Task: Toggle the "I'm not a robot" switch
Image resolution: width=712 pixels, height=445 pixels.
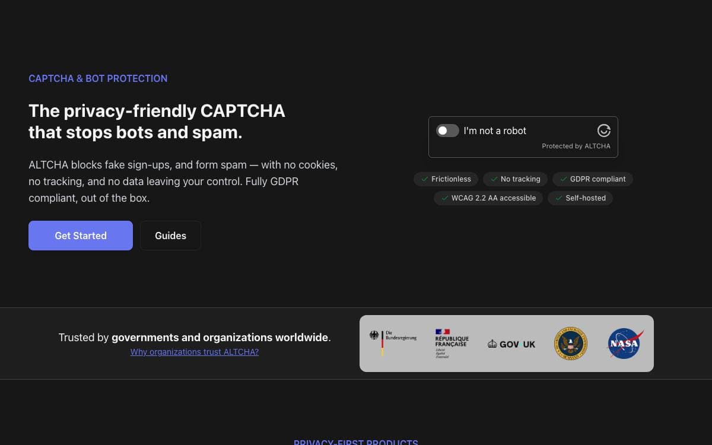Action: pos(447,131)
